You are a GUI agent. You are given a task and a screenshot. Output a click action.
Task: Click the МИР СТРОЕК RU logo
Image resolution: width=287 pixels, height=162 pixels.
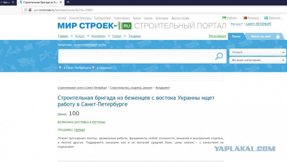(95, 26)
